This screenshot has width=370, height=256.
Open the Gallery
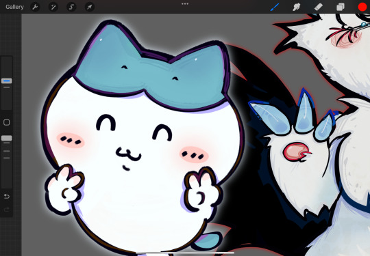[x=14, y=7]
